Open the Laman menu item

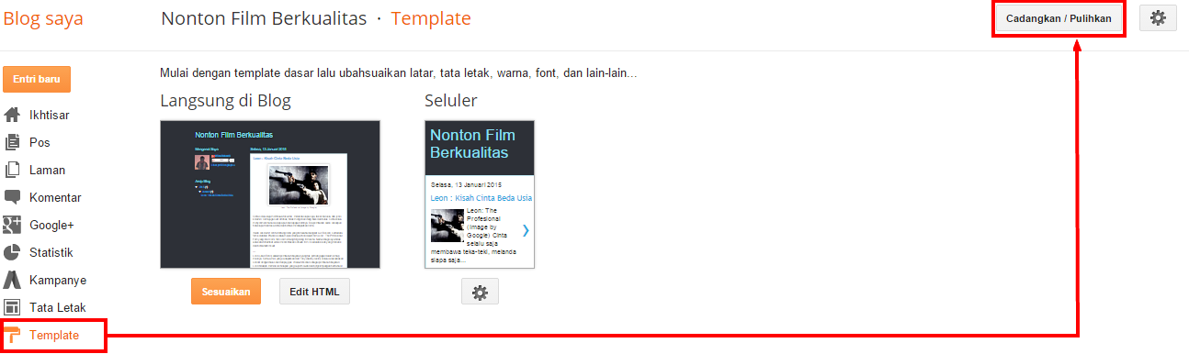tap(47, 170)
